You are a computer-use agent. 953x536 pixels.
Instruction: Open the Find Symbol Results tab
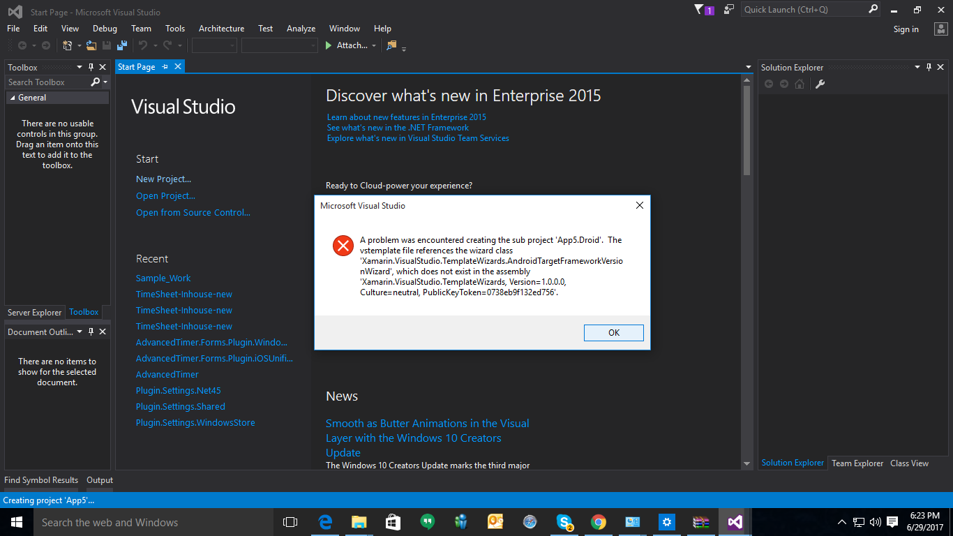click(x=41, y=480)
